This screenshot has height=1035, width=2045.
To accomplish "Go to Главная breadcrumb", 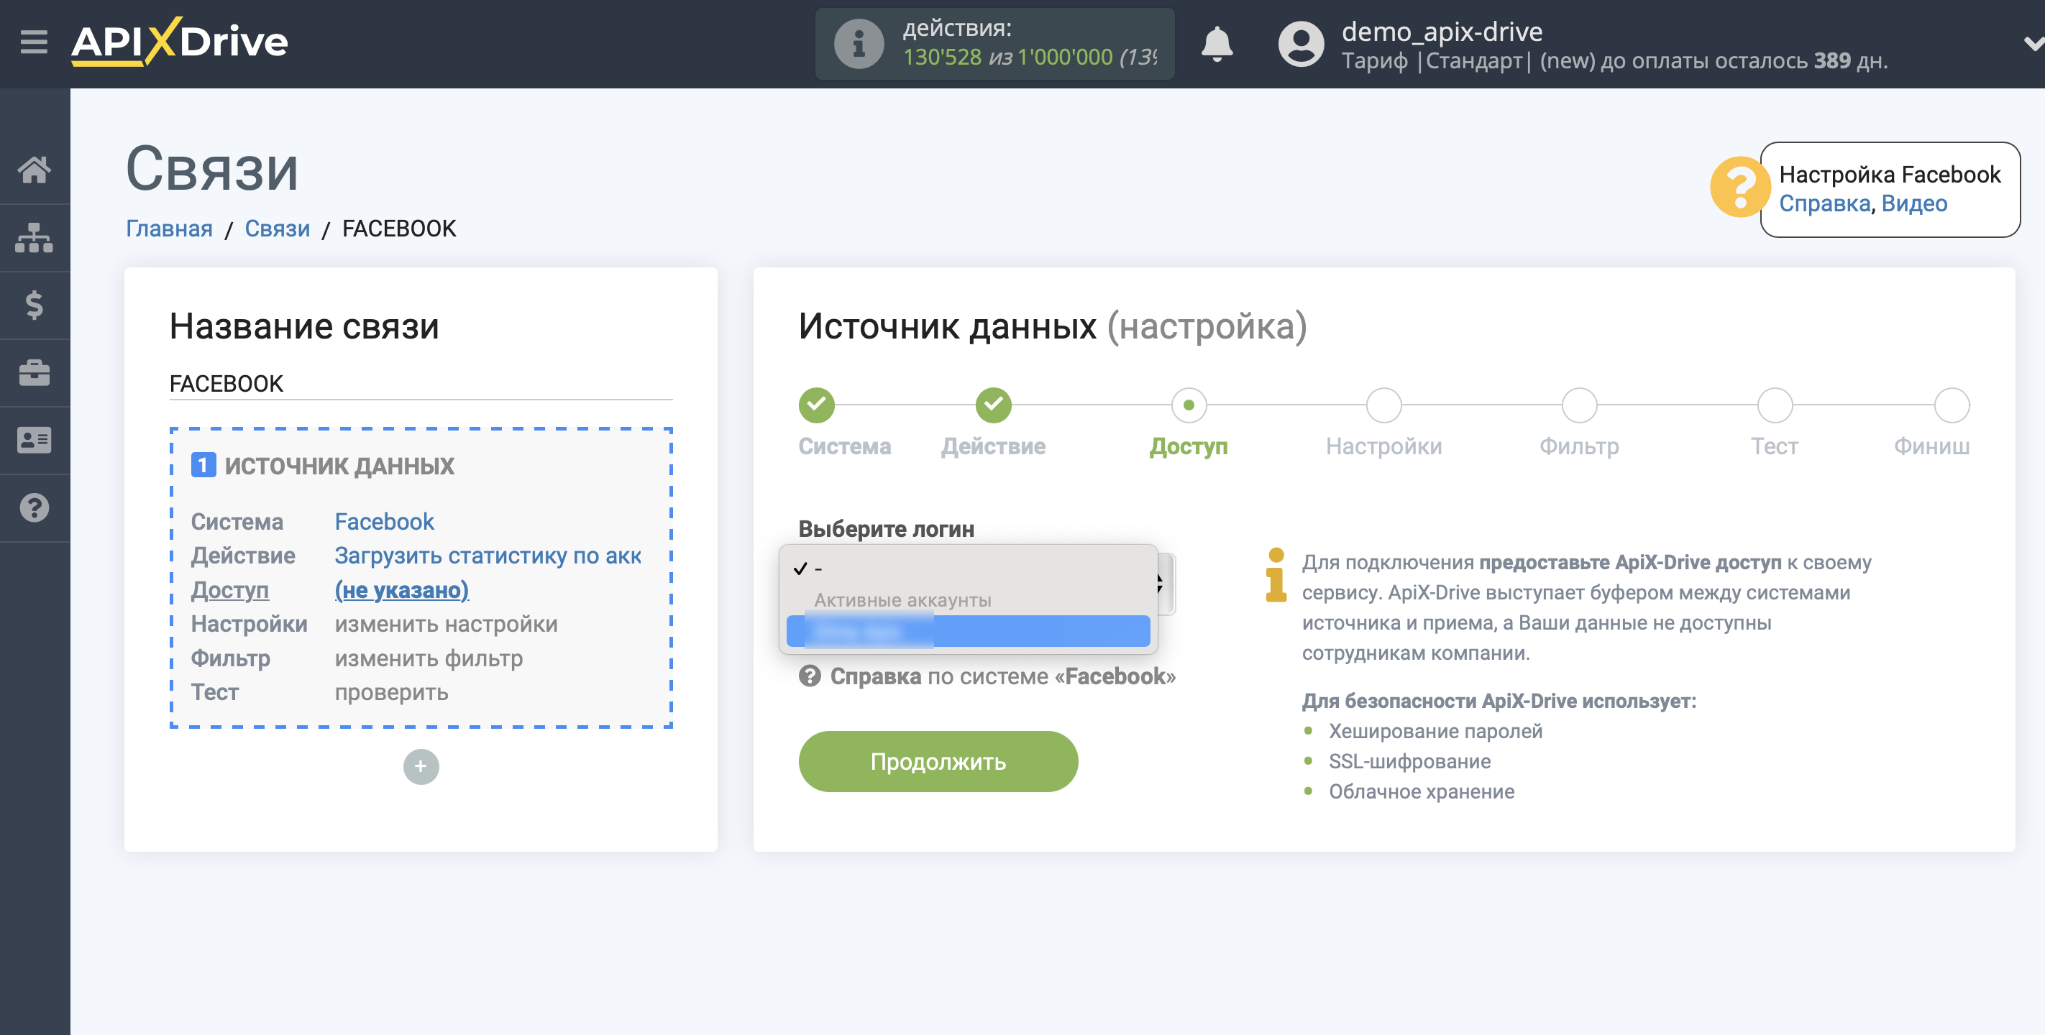I will pos(169,229).
